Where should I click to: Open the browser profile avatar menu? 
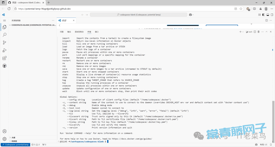point(266,9)
